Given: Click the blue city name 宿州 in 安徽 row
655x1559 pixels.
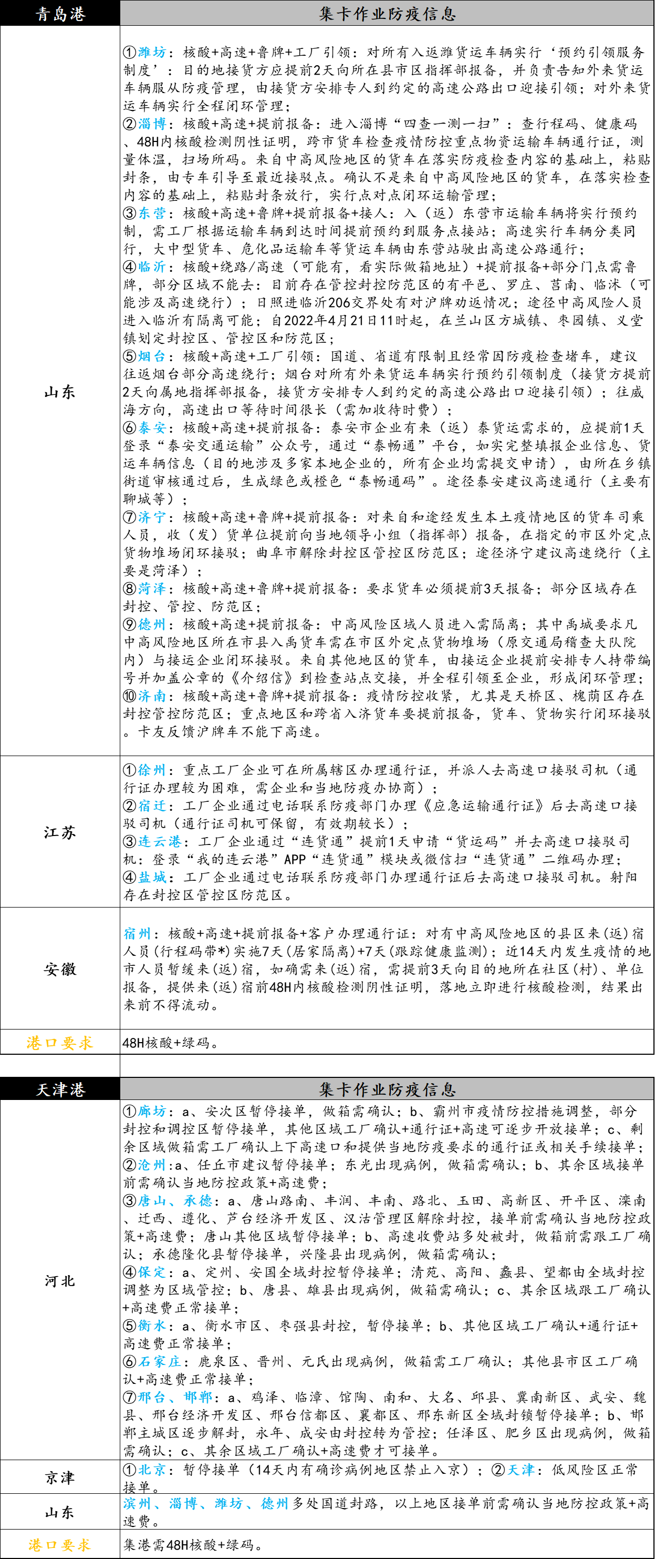Looking at the screenshot, I should [137, 933].
